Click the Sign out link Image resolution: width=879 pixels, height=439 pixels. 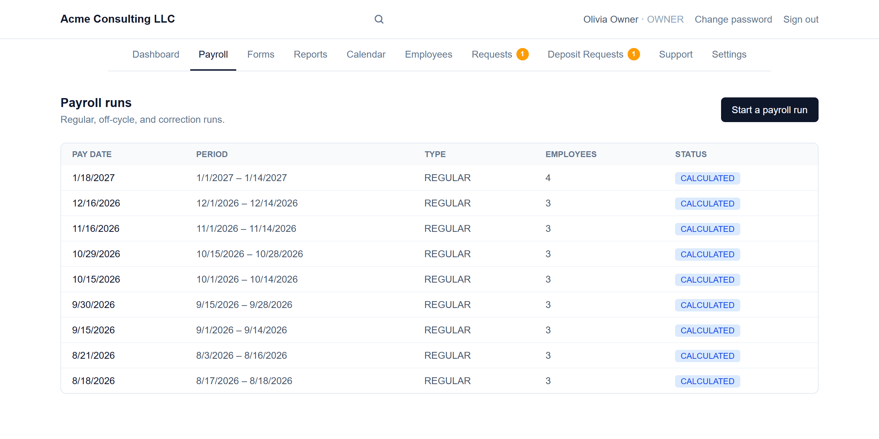coord(801,19)
